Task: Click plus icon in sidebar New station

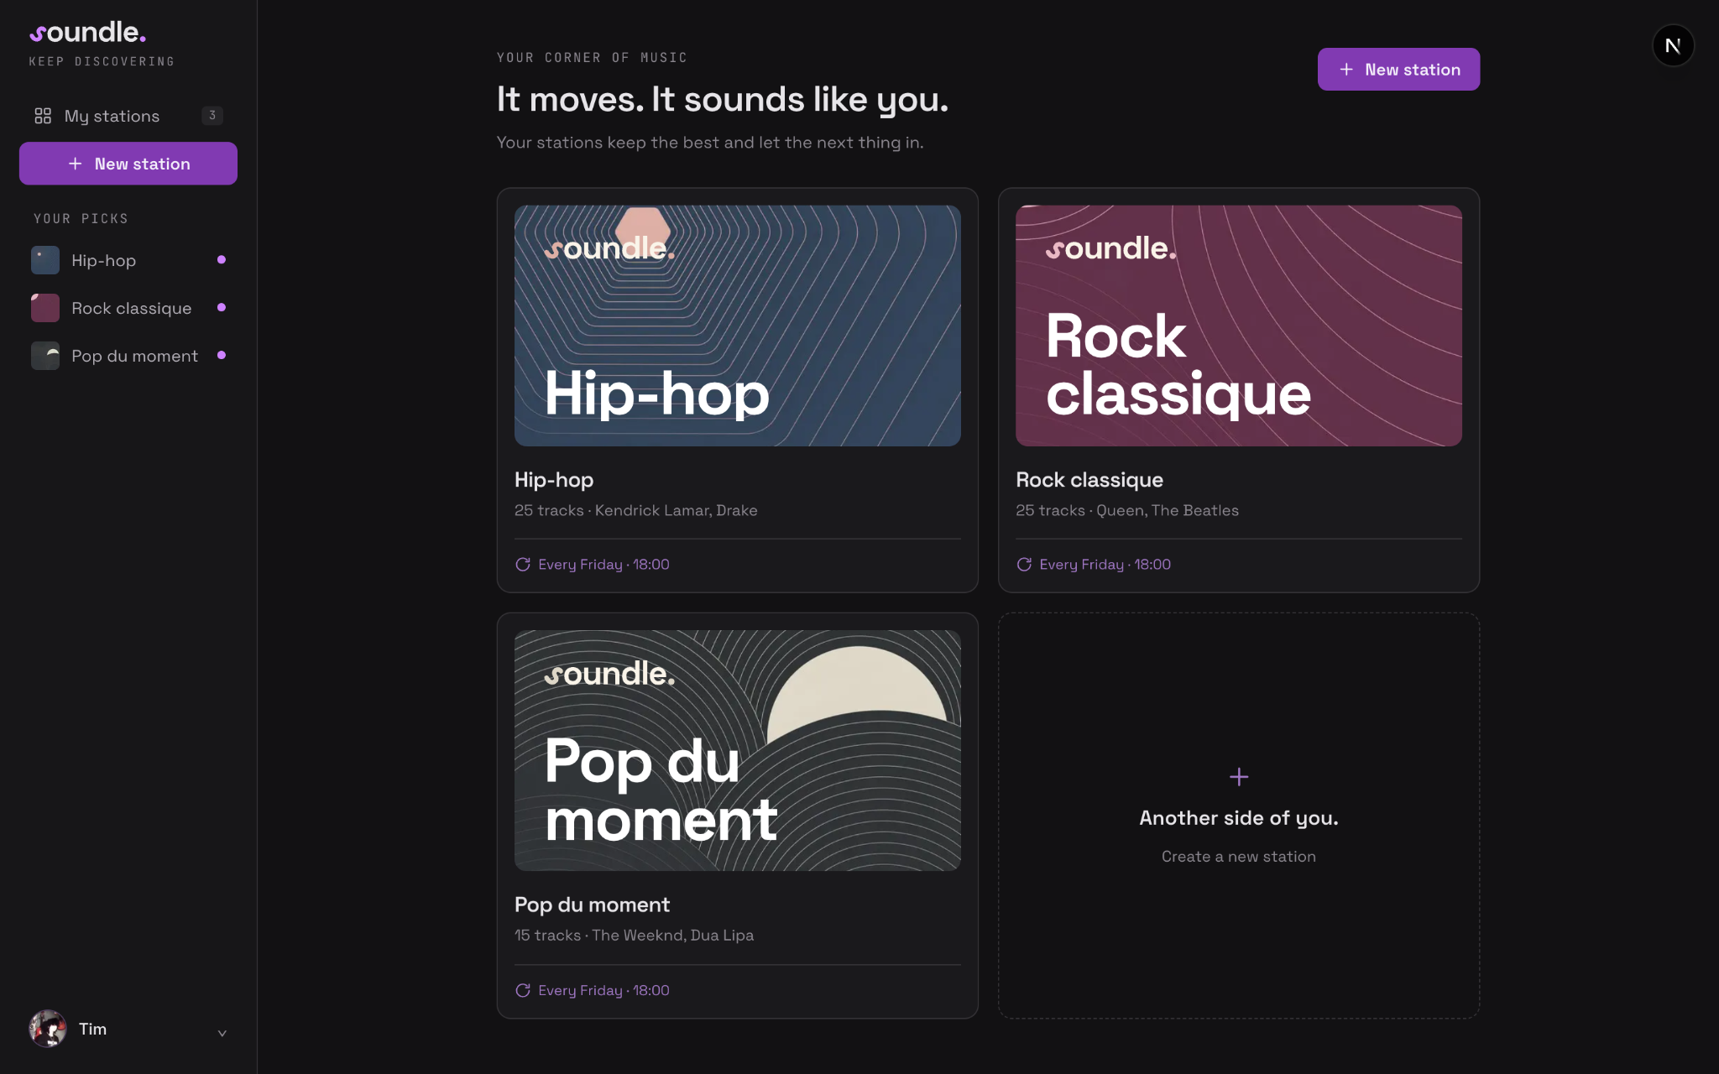Action: (x=76, y=164)
